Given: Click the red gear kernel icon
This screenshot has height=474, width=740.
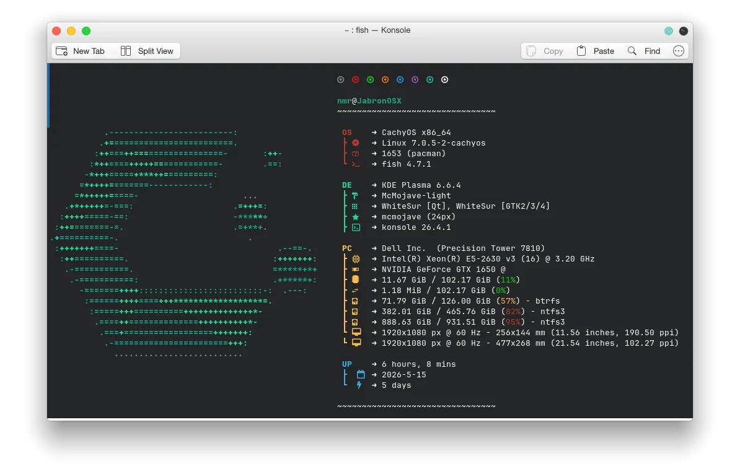Looking at the screenshot, I should tap(355, 143).
